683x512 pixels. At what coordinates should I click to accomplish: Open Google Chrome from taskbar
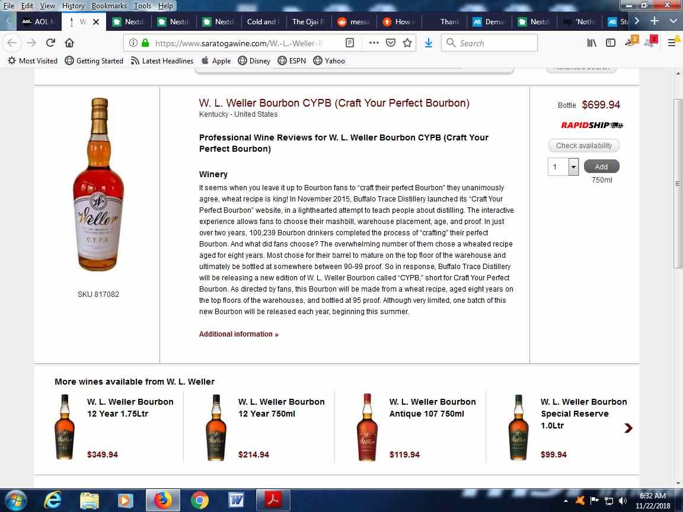(x=199, y=501)
